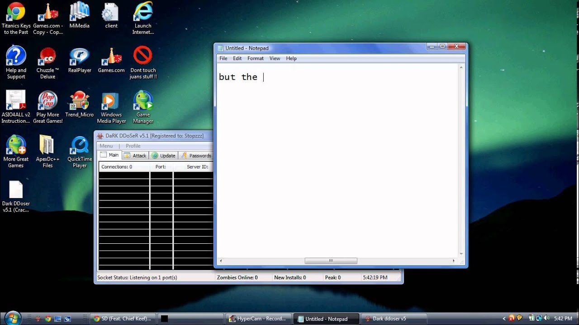This screenshot has height=325, width=579.
Task: Open Notepad View menu
Action: tap(275, 58)
